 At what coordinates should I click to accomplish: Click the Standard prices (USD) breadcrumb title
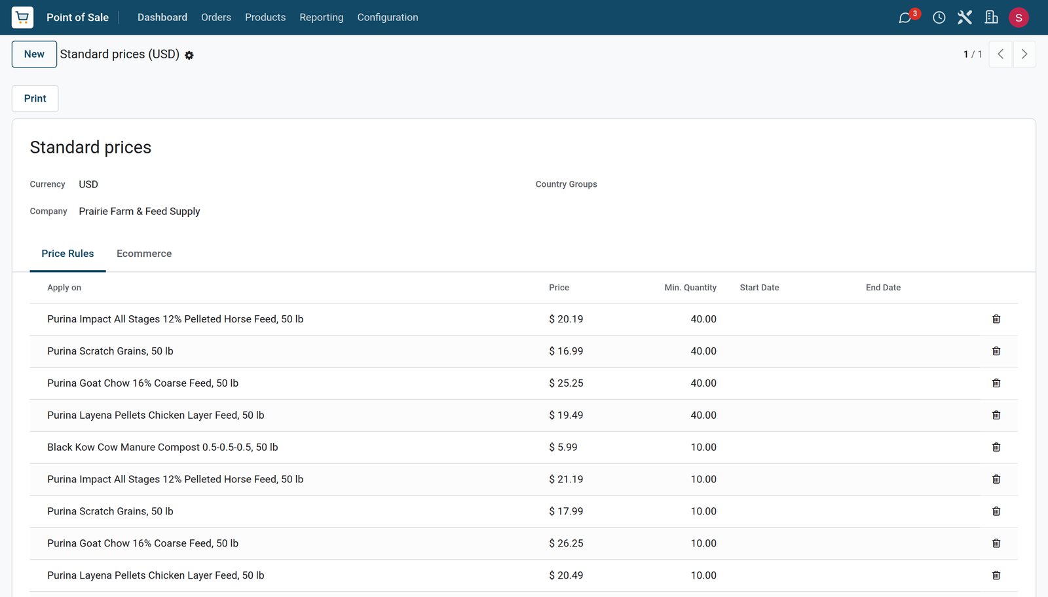[x=120, y=54]
